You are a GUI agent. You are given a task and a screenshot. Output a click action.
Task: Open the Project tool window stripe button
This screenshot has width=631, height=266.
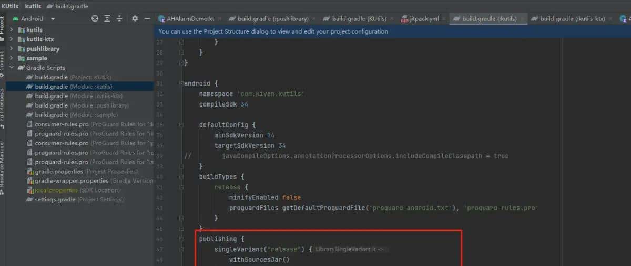click(2, 28)
